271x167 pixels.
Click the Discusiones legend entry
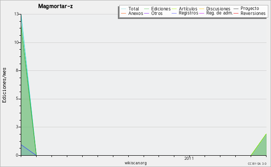click(215, 9)
